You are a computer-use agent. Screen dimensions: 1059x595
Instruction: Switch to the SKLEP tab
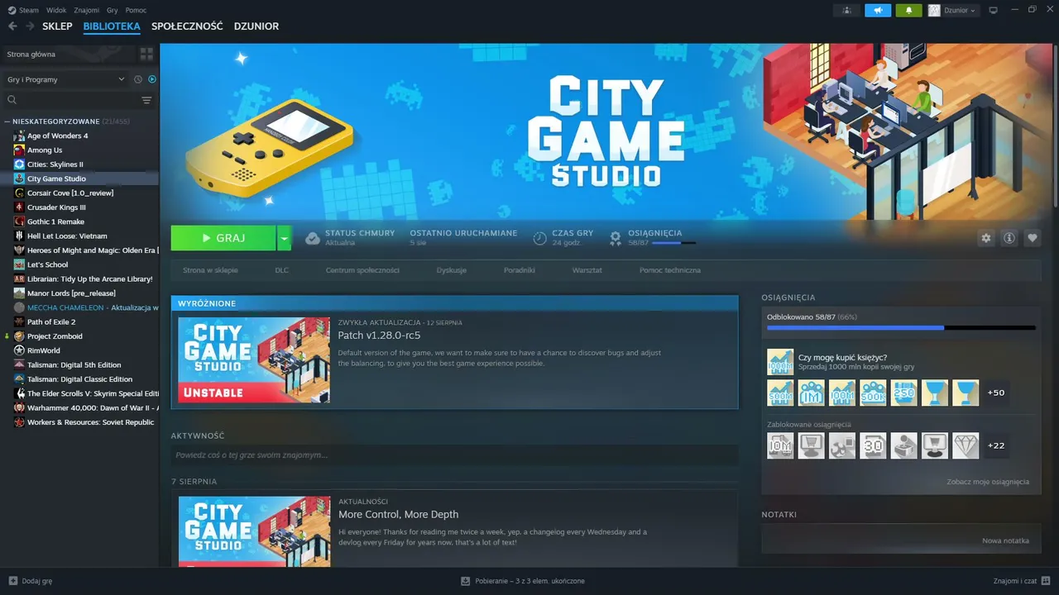coord(57,26)
